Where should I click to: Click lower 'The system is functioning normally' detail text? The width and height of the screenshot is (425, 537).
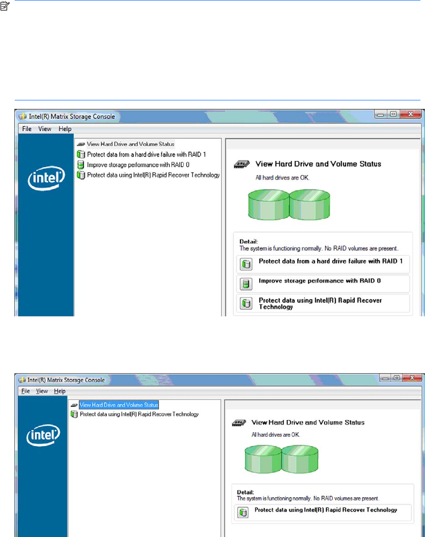point(308,499)
